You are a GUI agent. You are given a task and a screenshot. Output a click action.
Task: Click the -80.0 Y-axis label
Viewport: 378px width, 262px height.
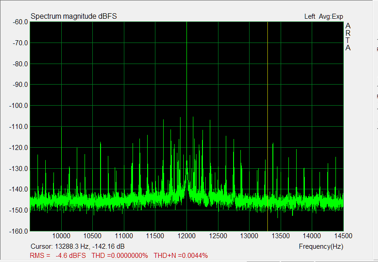[x=20, y=64]
